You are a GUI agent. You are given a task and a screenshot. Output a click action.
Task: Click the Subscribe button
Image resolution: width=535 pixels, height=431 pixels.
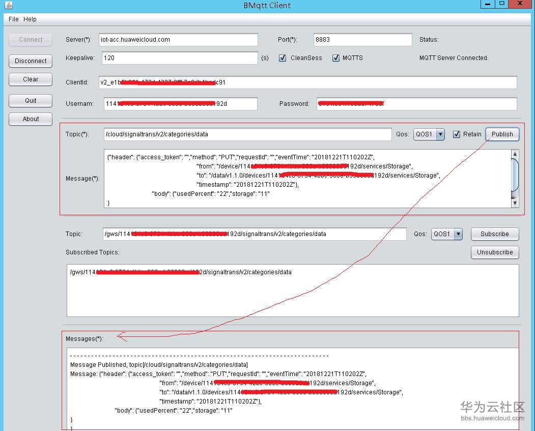(495, 234)
